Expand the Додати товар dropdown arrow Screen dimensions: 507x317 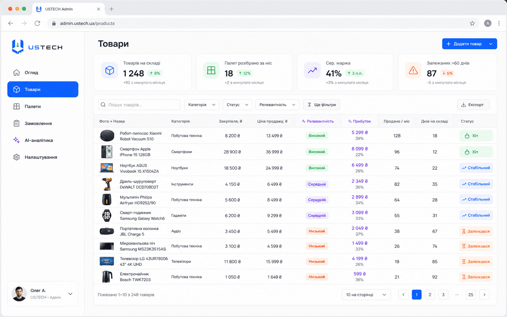pyautogui.click(x=491, y=44)
